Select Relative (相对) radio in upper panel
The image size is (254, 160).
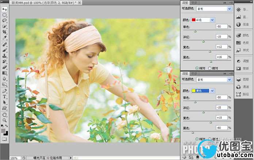(197, 68)
